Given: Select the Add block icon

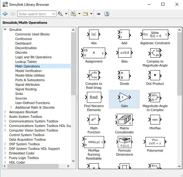Looking at the screenshot, I should [x=124, y=35].
